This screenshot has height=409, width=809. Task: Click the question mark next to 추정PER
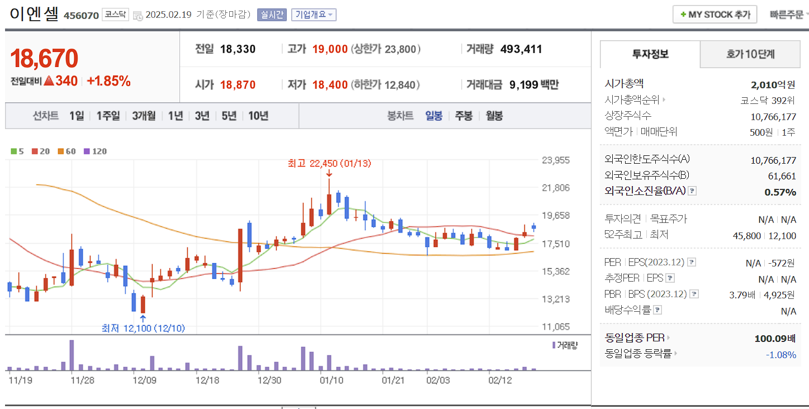(x=669, y=278)
